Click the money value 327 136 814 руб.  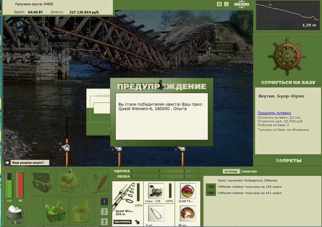coord(84,12)
